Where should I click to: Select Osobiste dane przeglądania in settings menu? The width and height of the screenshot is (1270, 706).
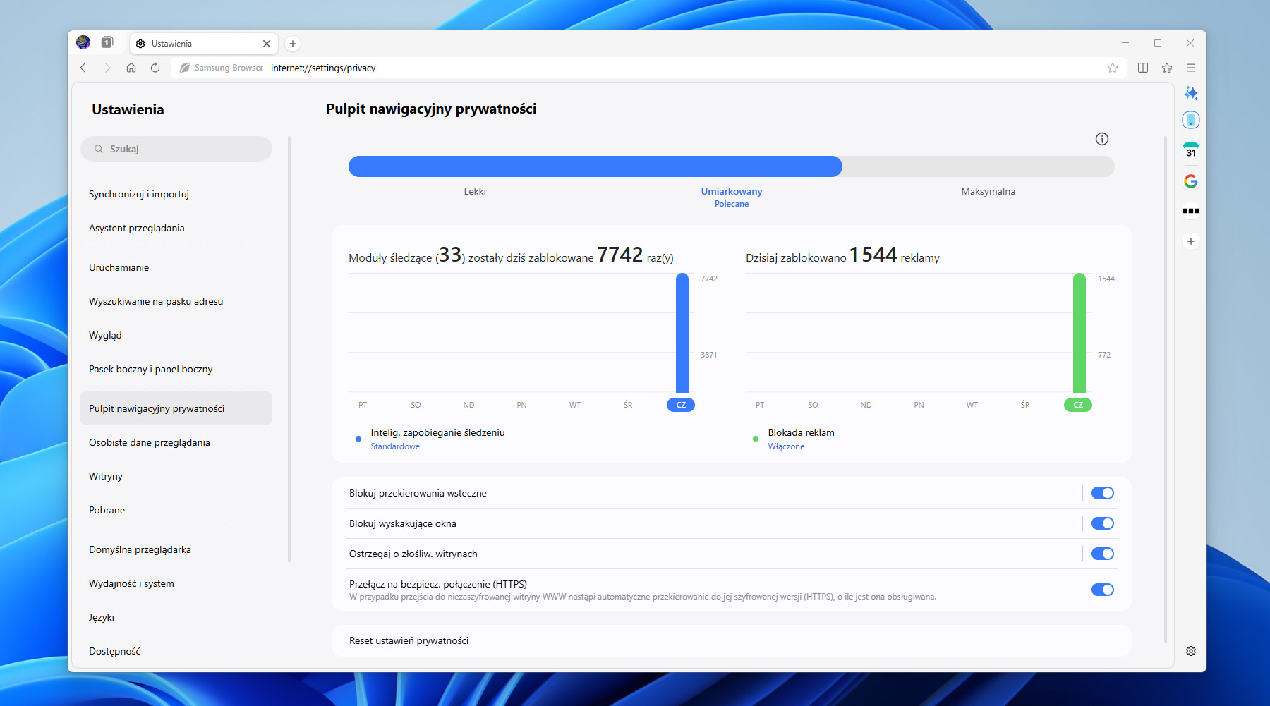[150, 442]
